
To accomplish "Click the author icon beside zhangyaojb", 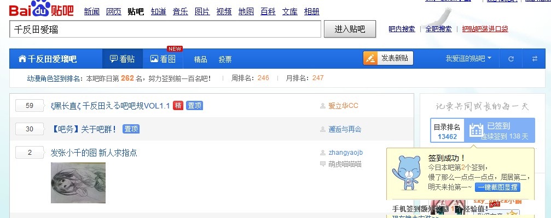I will (x=323, y=153).
